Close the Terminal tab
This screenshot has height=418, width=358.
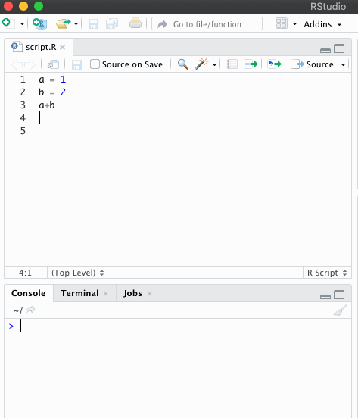105,294
